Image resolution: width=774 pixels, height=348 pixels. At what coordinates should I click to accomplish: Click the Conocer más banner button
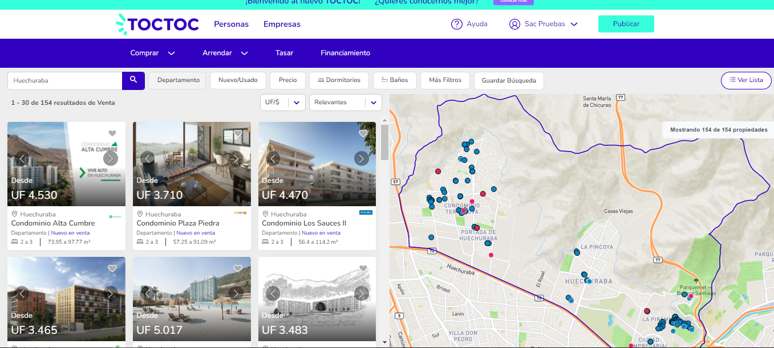(514, 2)
